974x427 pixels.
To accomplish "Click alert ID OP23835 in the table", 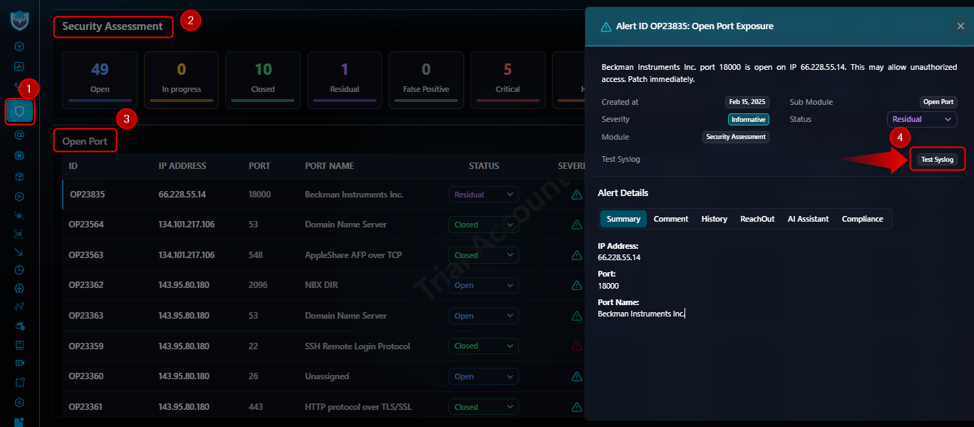I will click(x=86, y=195).
